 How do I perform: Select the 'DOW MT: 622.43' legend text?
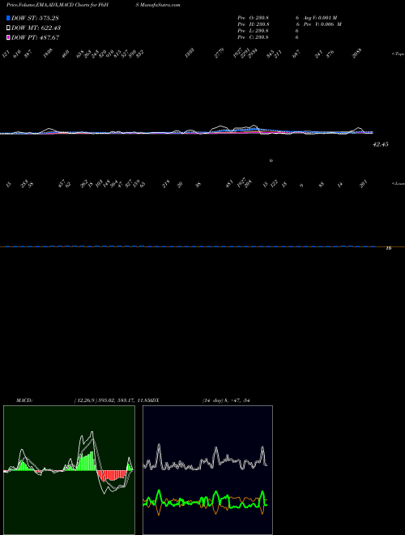tap(36, 28)
